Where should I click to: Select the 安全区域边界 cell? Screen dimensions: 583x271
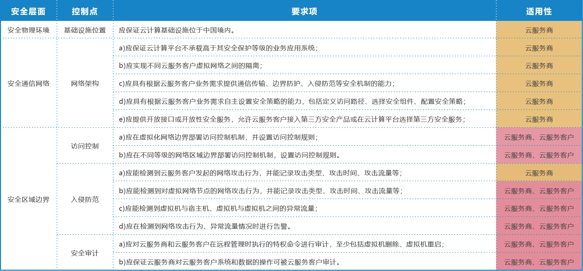(x=28, y=199)
